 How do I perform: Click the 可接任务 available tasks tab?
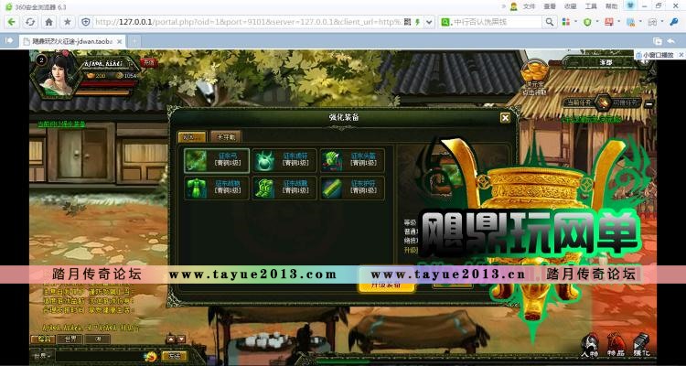pos(626,102)
